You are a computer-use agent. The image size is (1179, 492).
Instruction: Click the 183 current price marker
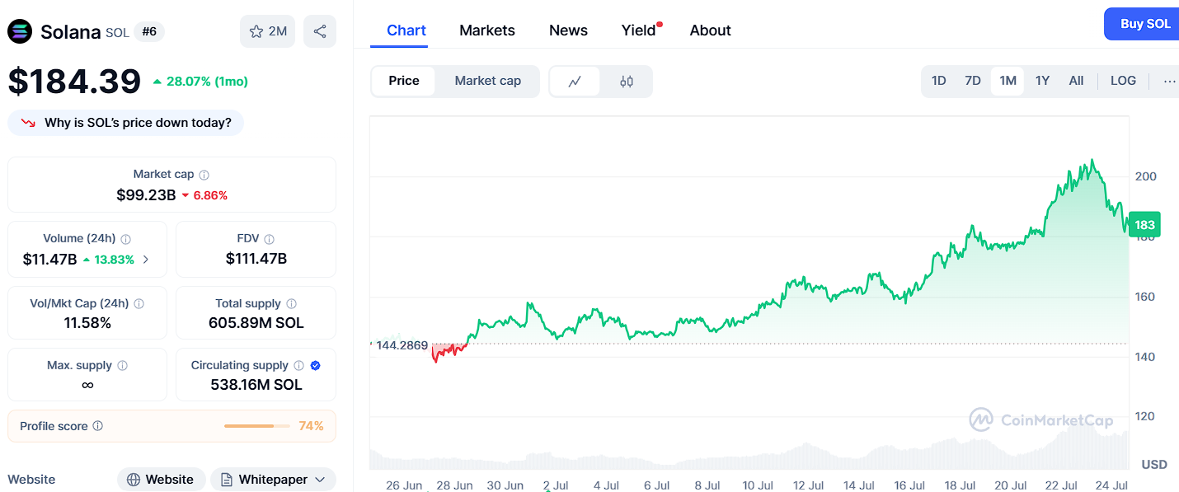(1144, 225)
